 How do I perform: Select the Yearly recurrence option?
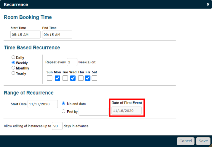point(13,73)
